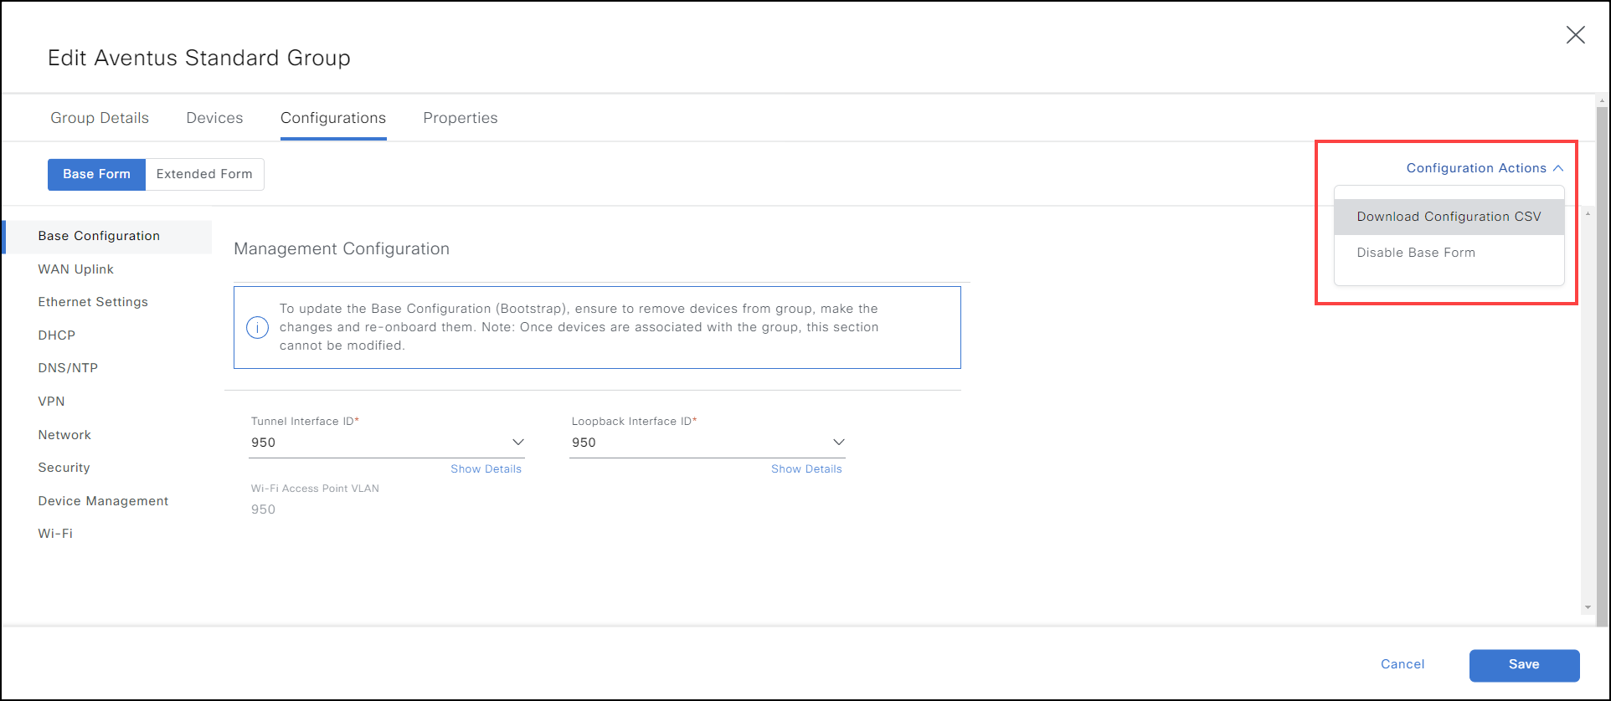Image resolution: width=1611 pixels, height=701 pixels.
Task: Click the vertical scrollbar down arrow
Action: pyautogui.click(x=1588, y=608)
